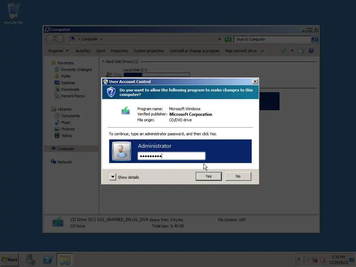Open PowerShell from taskbar
The image size is (356, 267).
[x=48, y=259]
